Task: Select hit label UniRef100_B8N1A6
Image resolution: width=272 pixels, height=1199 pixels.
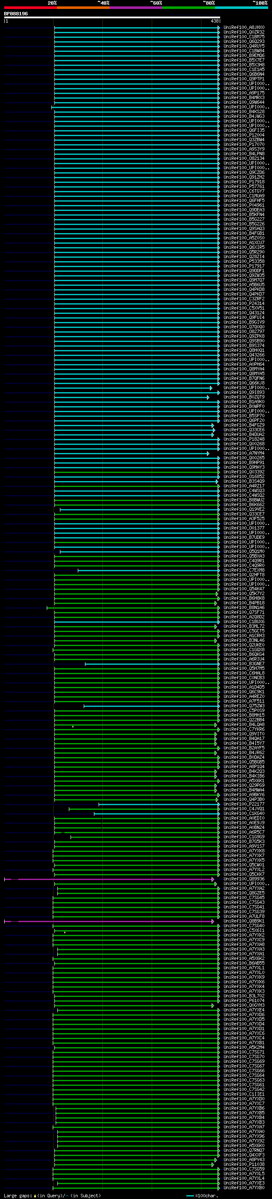Action: coord(244,608)
